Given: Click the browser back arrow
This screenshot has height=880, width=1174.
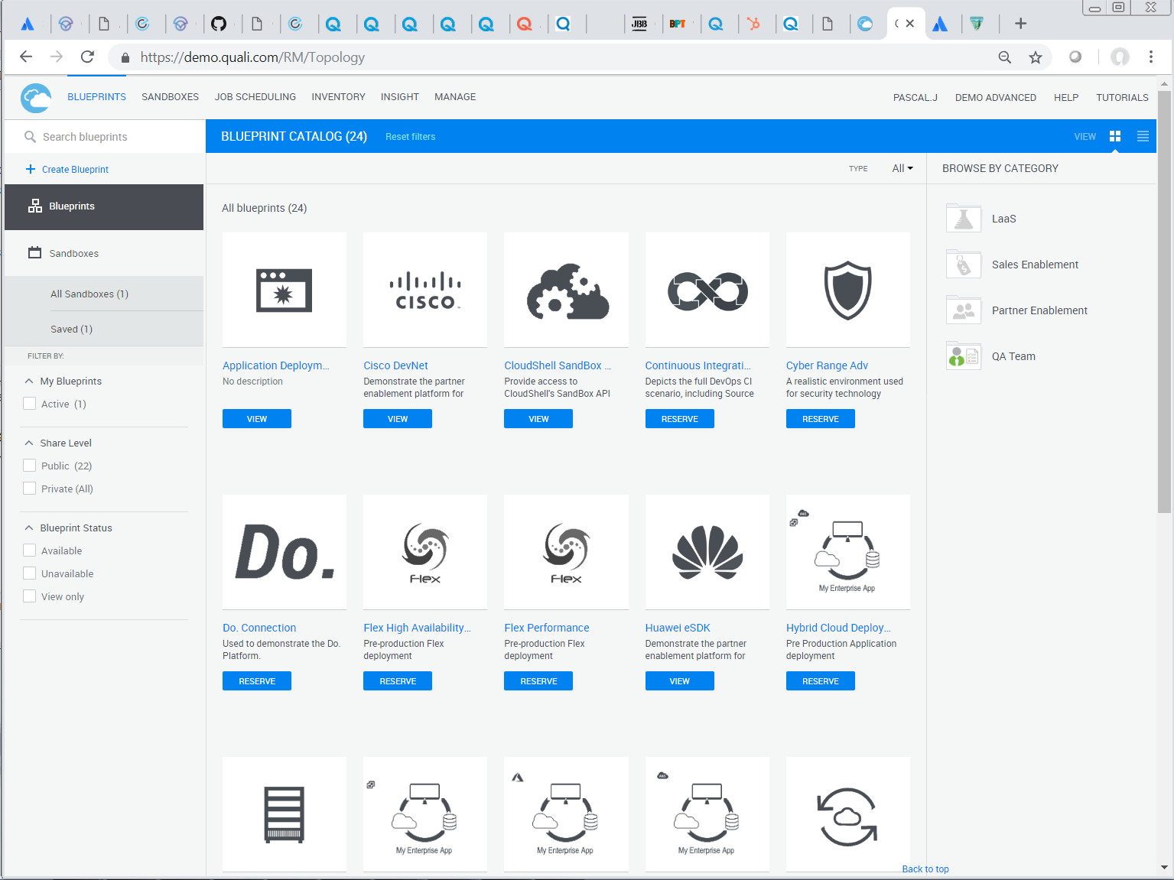Looking at the screenshot, I should point(26,57).
